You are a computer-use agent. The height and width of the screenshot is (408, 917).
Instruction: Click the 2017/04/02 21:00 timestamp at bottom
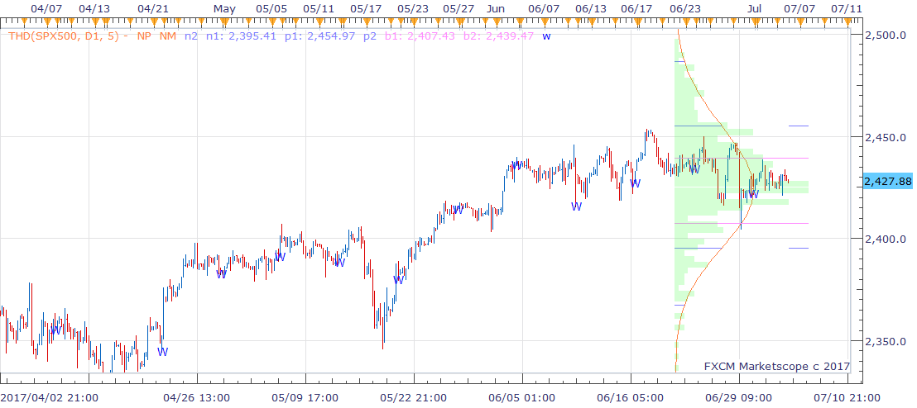click(49, 397)
